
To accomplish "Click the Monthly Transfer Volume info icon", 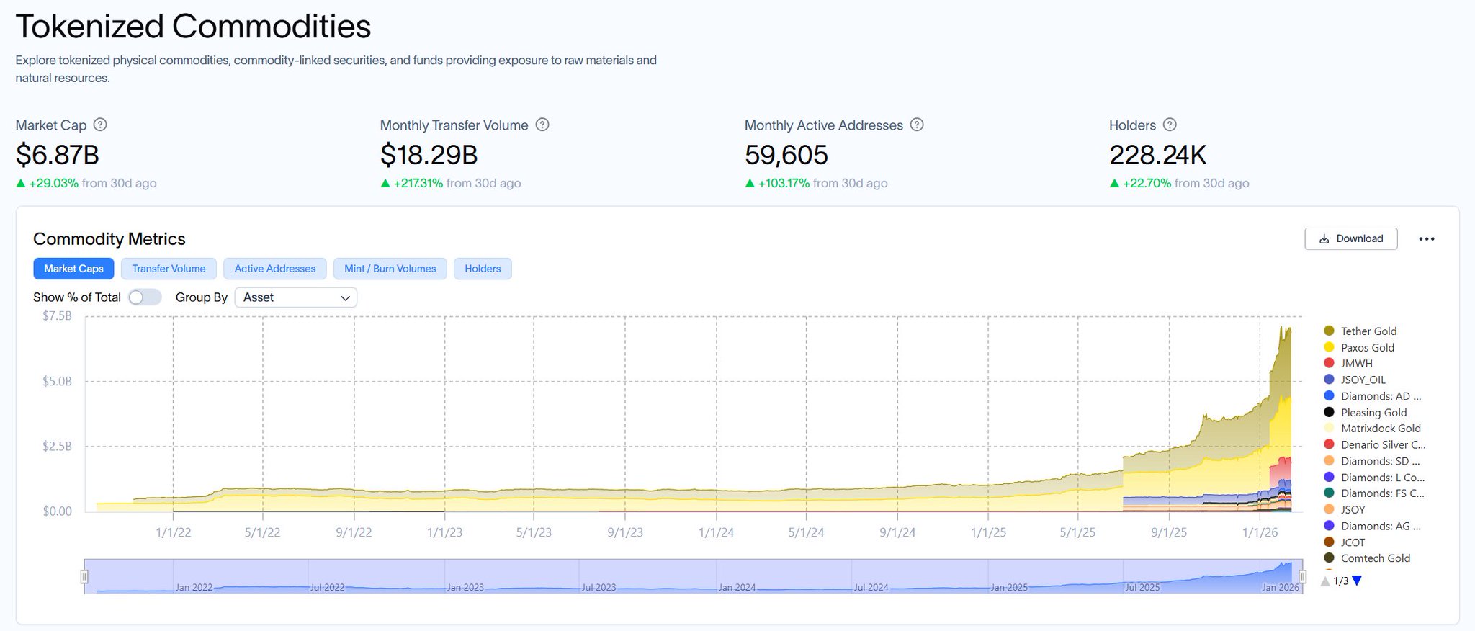I will click(x=542, y=125).
